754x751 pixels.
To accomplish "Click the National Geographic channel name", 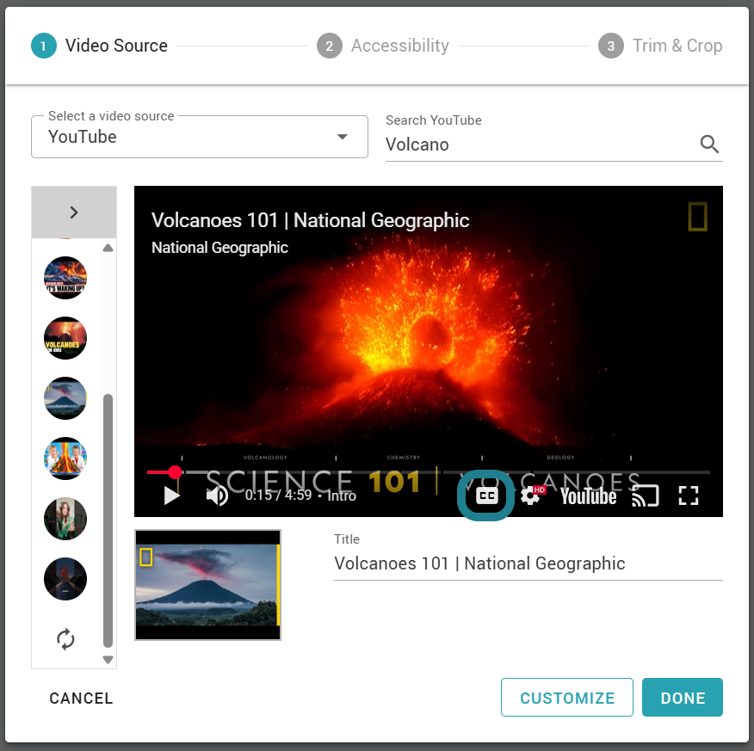I will pyautogui.click(x=219, y=248).
